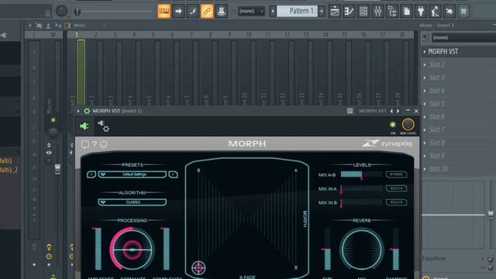The height and width of the screenshot is (279, 496).
Task: Toggle the BYPASS button
Action: click(396, 174)
